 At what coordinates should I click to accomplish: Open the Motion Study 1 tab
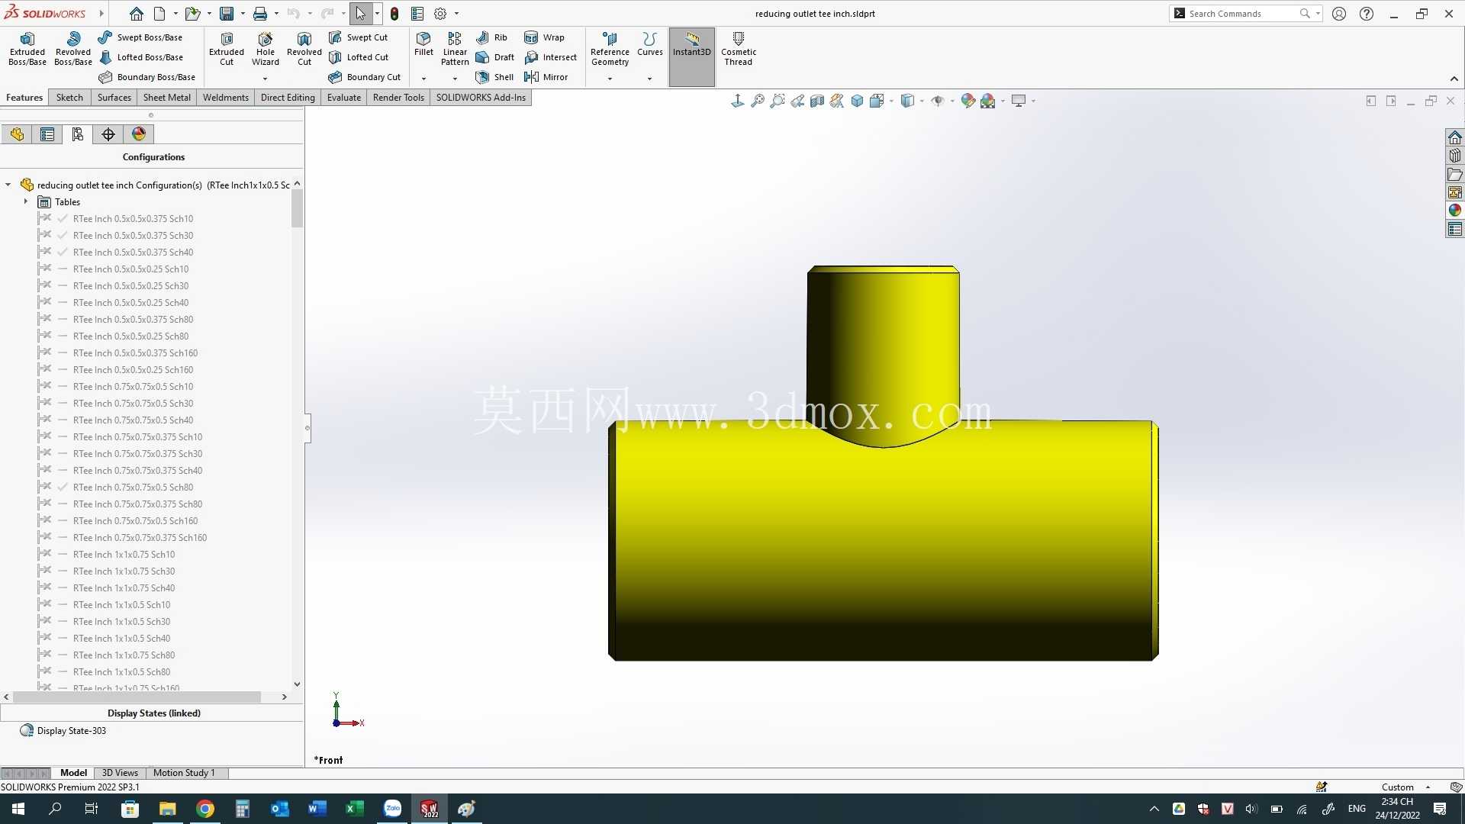(x=184, y=773)
